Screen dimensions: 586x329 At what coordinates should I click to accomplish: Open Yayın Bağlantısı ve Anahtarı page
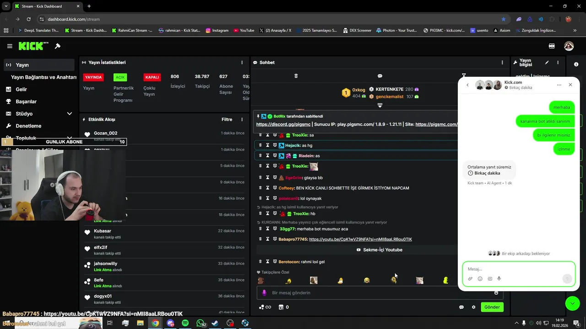[43, 77]
